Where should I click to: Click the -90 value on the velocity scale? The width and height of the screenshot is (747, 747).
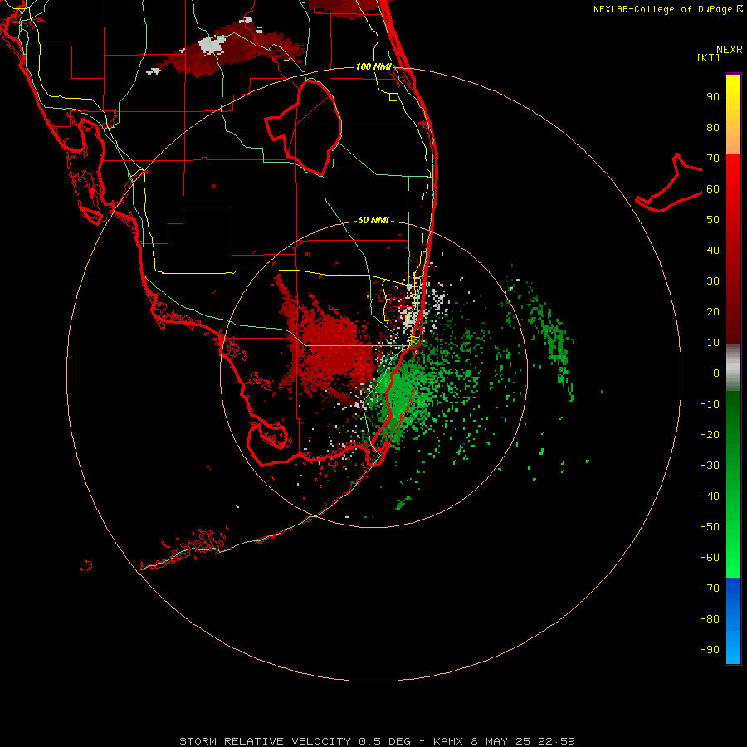(710, 650)
